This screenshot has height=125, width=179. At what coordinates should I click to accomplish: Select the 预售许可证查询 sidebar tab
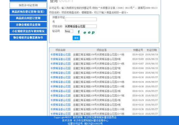click(28, 5)
